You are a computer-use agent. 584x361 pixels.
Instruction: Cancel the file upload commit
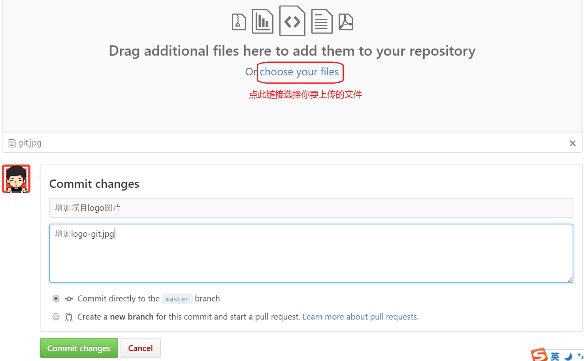pos(140,348)
